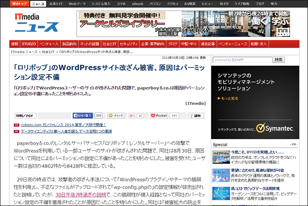Open the 要望に合わせた最適な選択が可能 link
The width and height of the screenshot is (308, 206).
[x=258, y=170]
